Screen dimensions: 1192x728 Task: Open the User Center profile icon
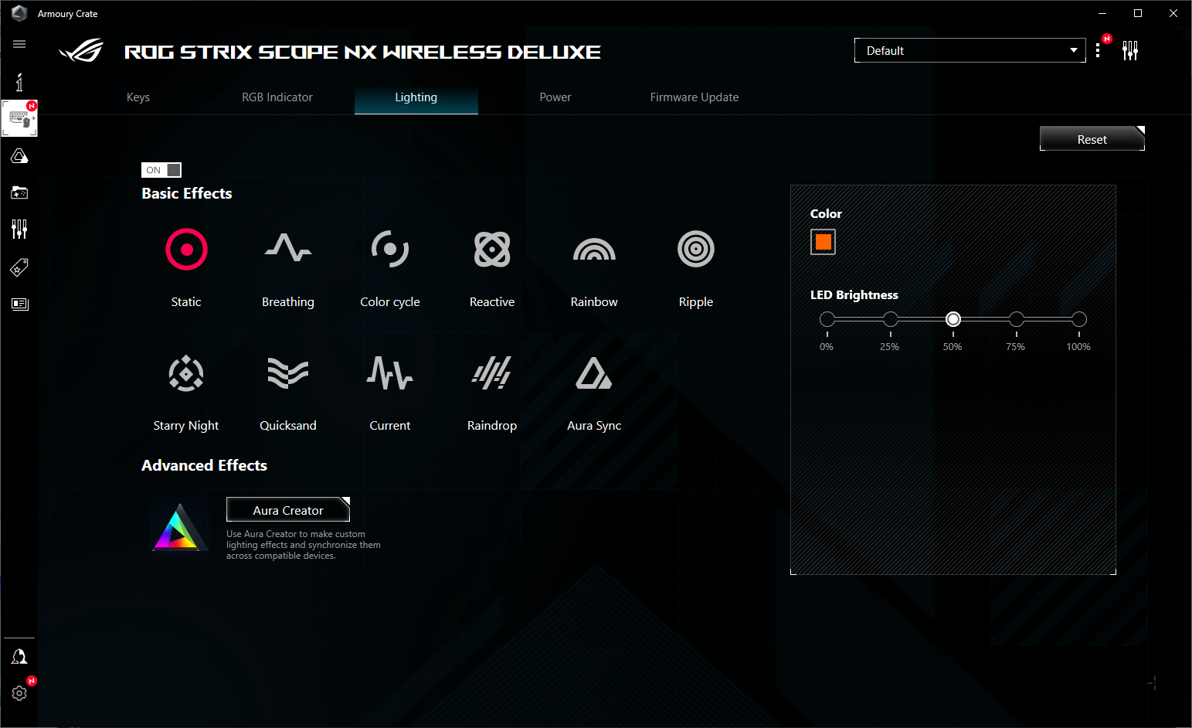click(x=19, y=657)
